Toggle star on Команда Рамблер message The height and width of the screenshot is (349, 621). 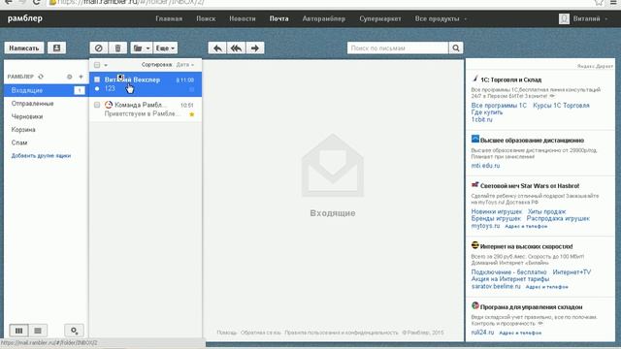tap(192, 114)
